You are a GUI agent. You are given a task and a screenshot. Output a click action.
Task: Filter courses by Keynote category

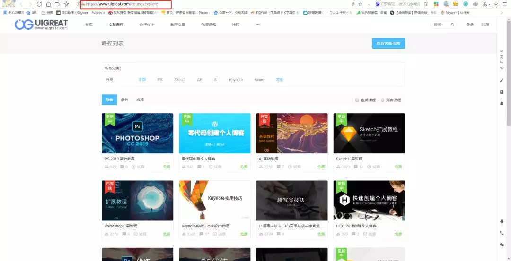236,80
